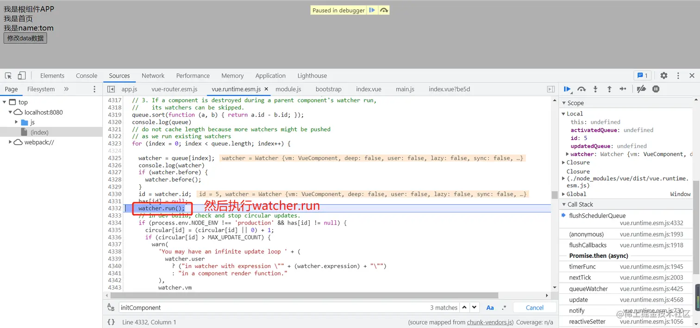Toggle regular expression search
700x328 pixels.
(504, 308)
